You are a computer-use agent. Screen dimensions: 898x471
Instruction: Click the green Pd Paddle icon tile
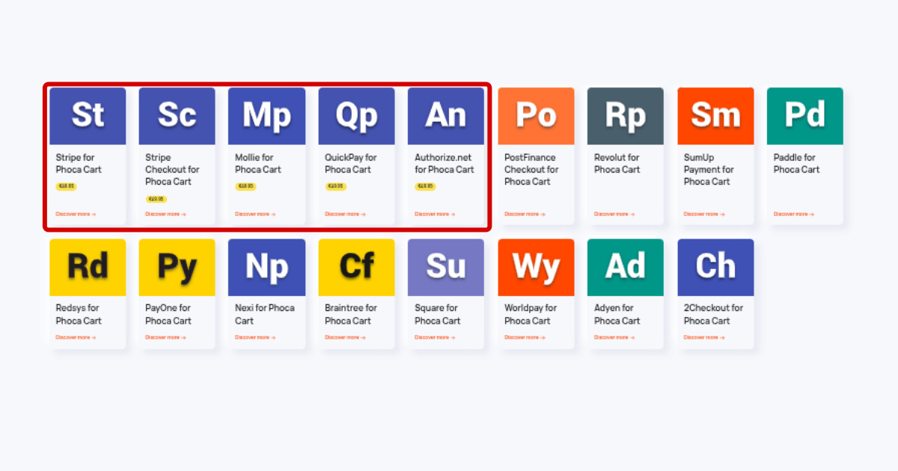point(805,116)
